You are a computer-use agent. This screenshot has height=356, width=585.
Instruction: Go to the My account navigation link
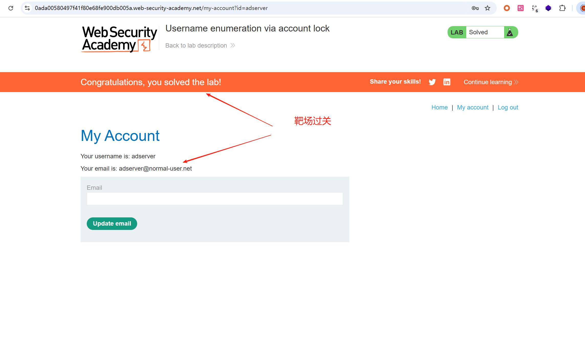473,107
